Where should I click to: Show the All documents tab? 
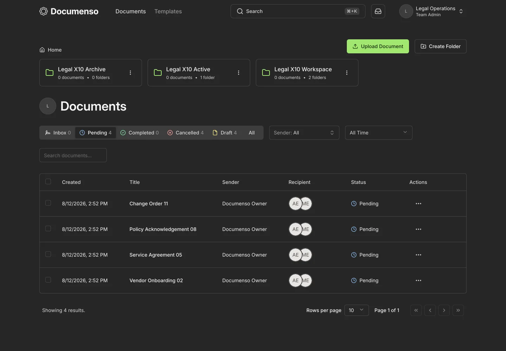coord(252,133)
